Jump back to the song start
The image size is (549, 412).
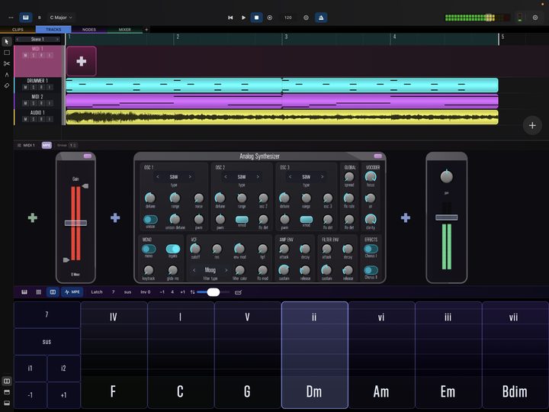[230, 18]
